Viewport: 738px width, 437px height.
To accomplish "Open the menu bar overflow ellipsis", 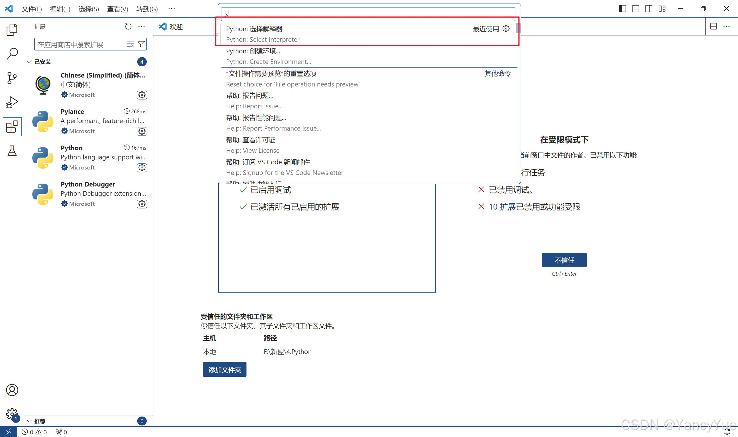I will point(172,9).
